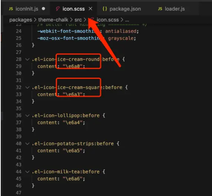Open the icon.scss breadcrumb
The width and height of the screenshot is (212, 196).
pos(107,20)
